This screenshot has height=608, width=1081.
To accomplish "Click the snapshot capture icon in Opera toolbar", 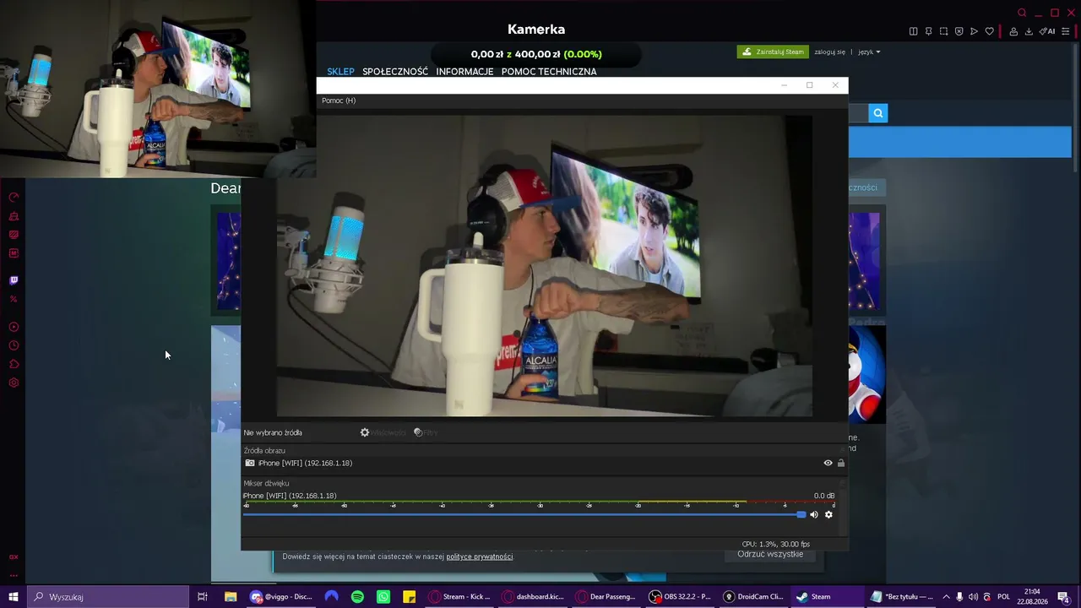I will coord(943,31).
